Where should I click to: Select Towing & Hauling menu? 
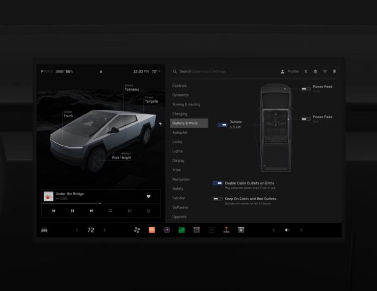(187, 105)
